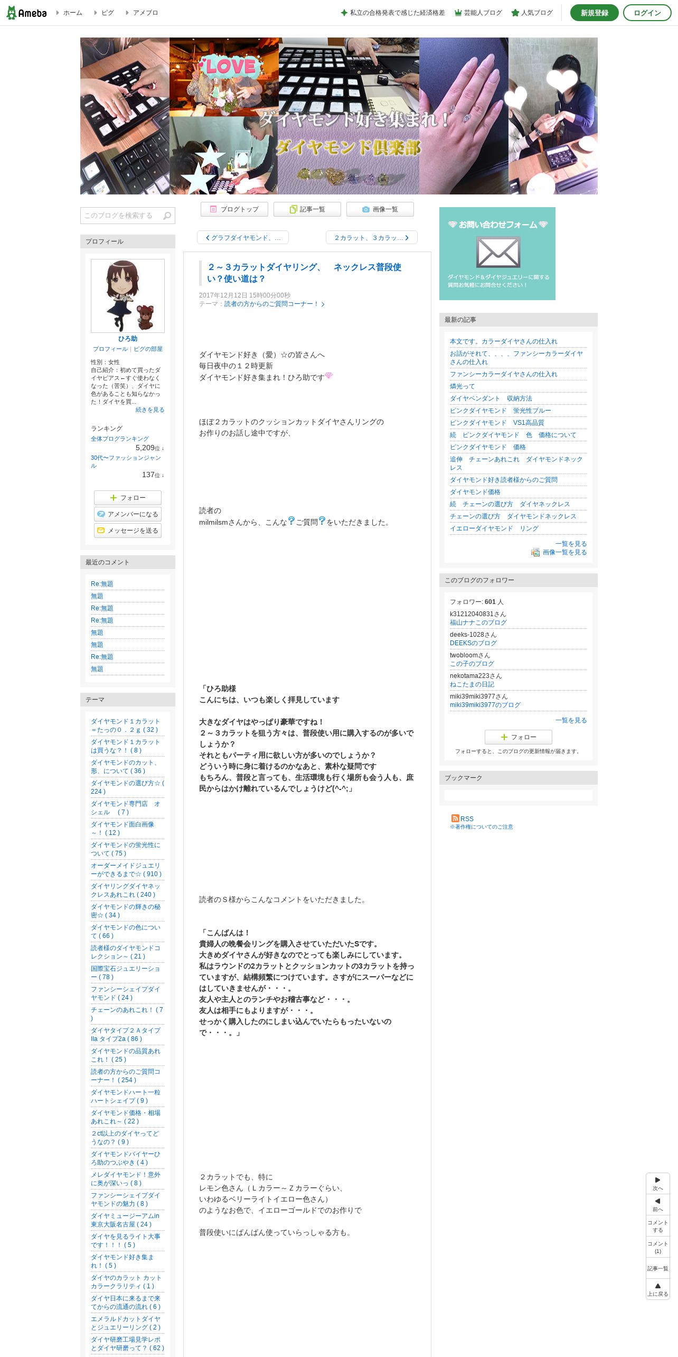Open theme ダイヤモンド価格・相場あれこれ~(22)
Image resolution: width=678 pixels, height=1357 pixels.
[126, 1117]
